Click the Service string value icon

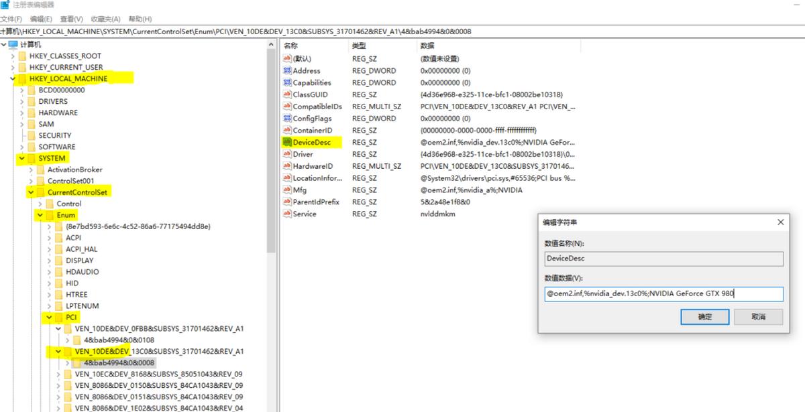coord(288,214)
